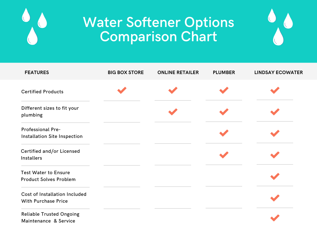Viewport: 317px width, 238px height.
Task: Click Online Retailer's Certified Products checkmark
Action: click(x=173, y=90)
